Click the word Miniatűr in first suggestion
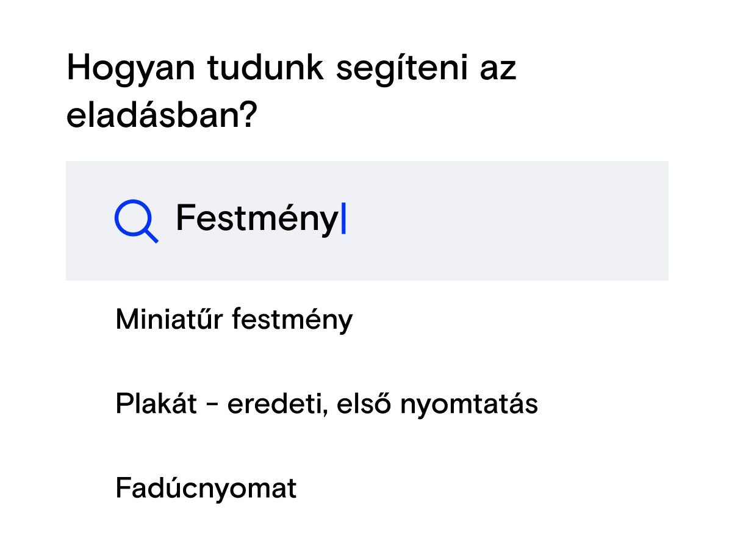Image resolution: width=732 pixels, height=549 pixels. coord(168,318)
